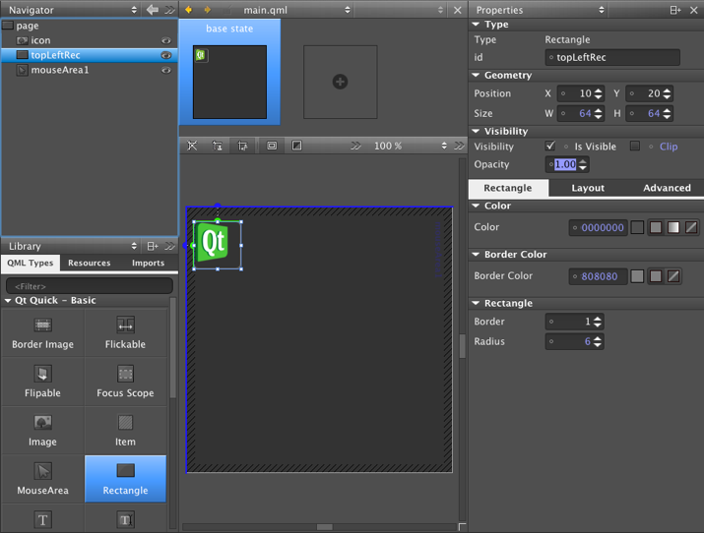
Task: Select the Border Image item in library
Action: [x=42, y=332]
